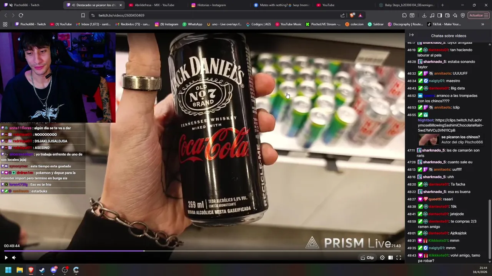The width and height of the screenshot is (492, 276).
Task: Open Leo AI assistant icon
Action: pos(455,15)
